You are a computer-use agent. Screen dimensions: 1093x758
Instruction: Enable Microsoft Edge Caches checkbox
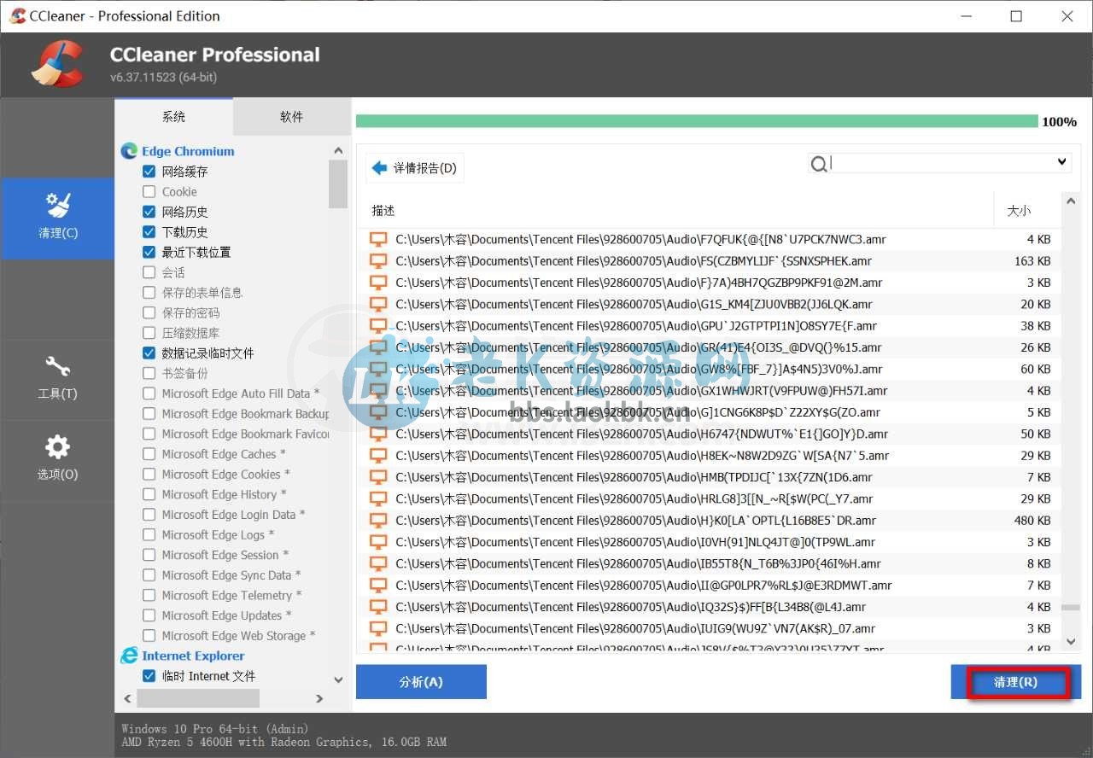[149, 454]
